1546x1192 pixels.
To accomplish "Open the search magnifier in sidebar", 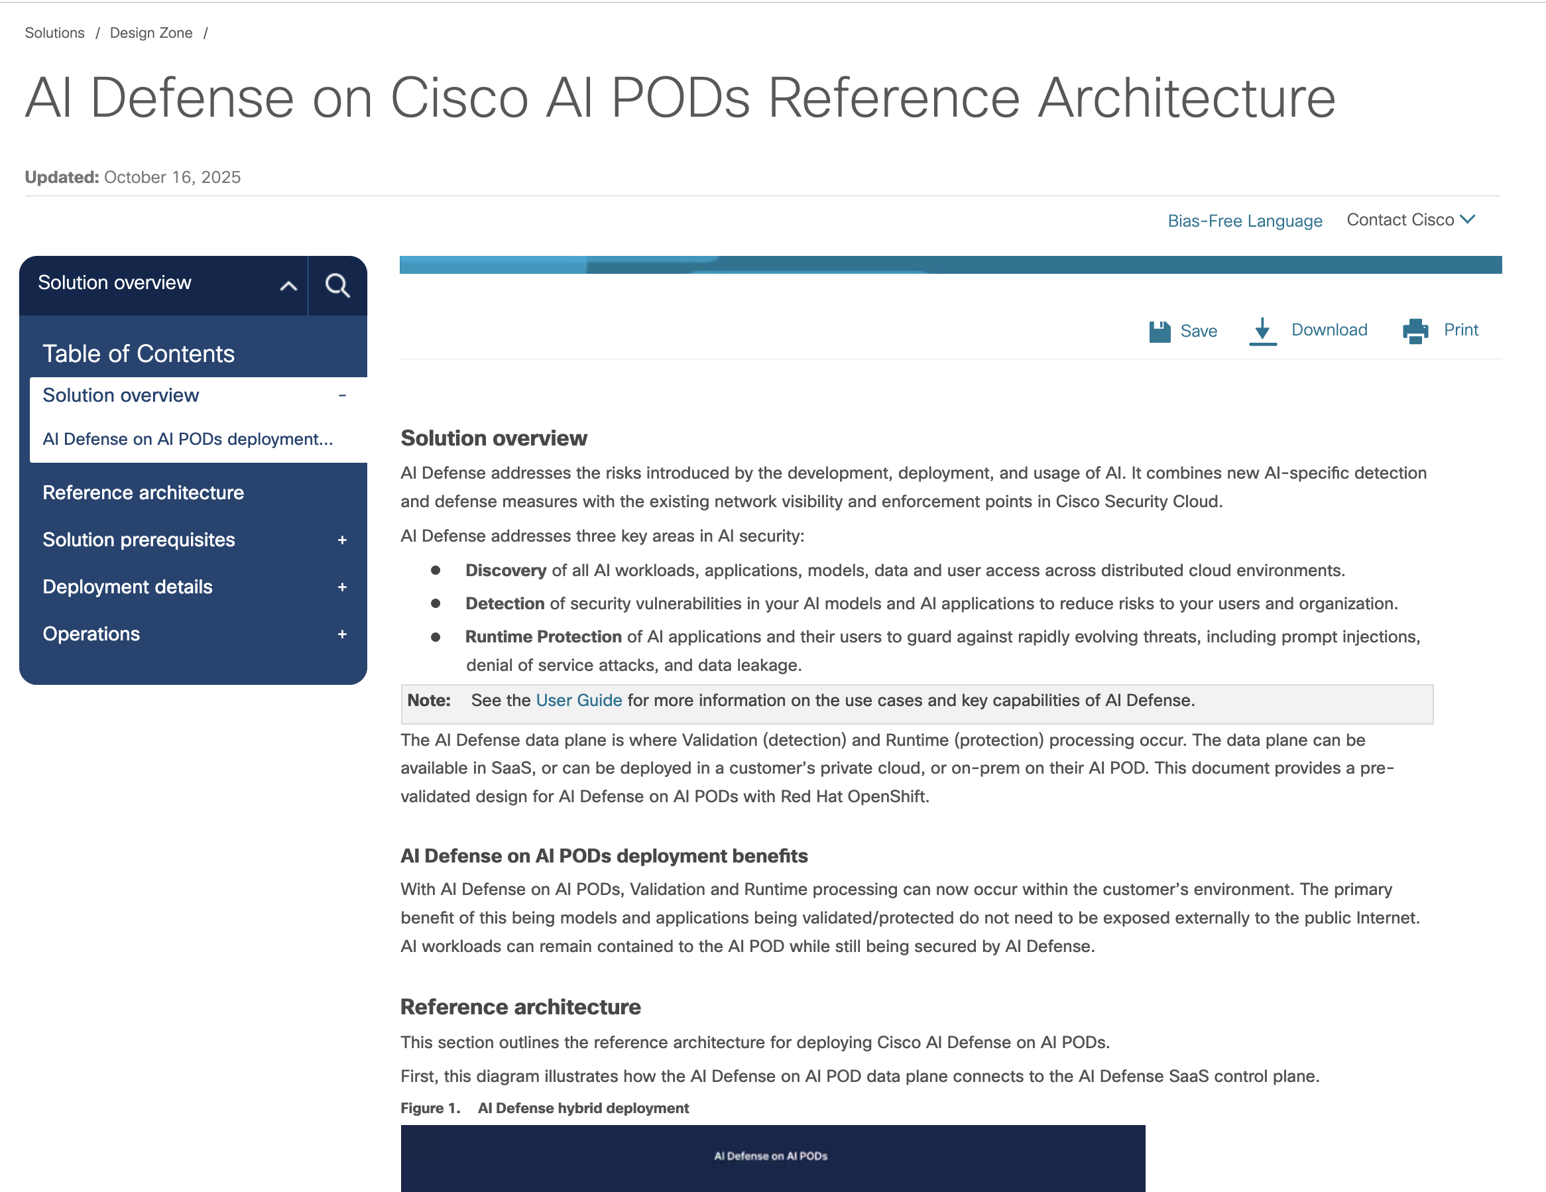I will pyautogui.click(x=337, y=285).
